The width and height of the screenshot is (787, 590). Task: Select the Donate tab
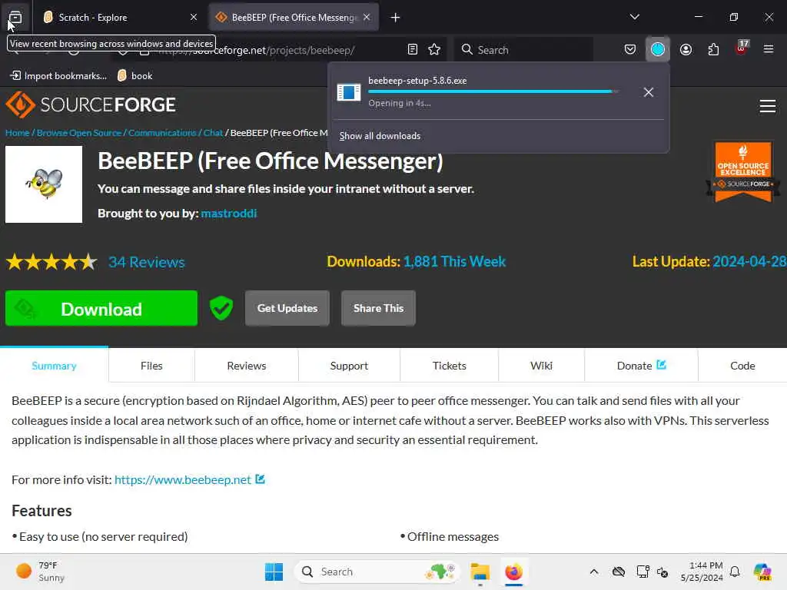click(641, 366)
